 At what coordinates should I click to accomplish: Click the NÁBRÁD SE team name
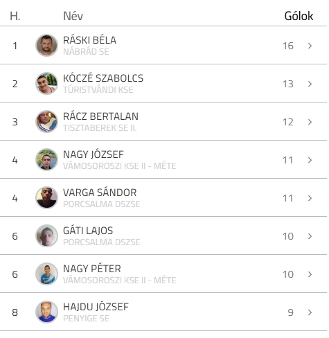[x=86, y=52]
